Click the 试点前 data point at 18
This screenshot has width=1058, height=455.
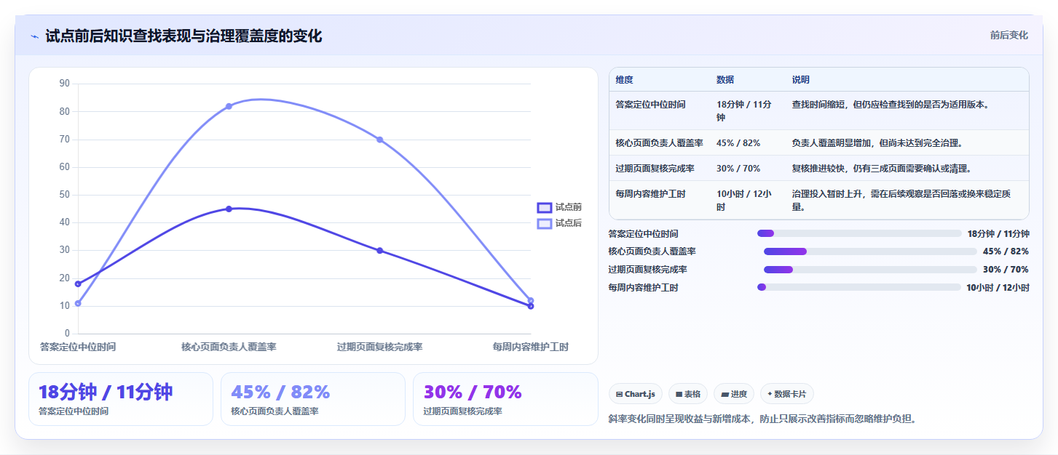[x=78, y=283]
